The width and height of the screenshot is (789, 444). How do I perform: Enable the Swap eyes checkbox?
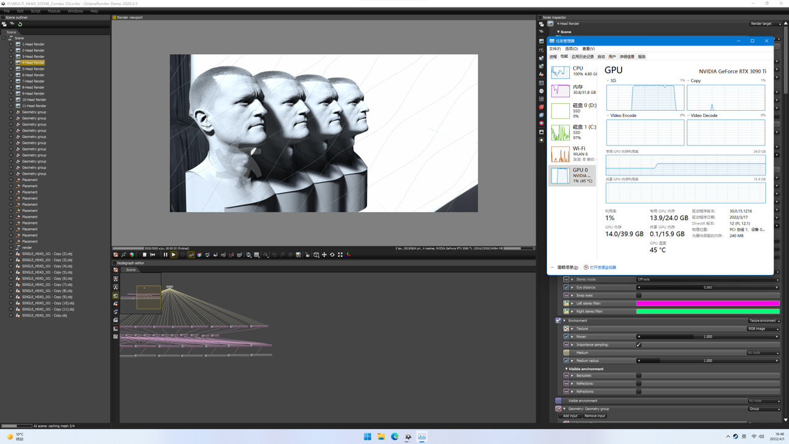tap(638, 295)
